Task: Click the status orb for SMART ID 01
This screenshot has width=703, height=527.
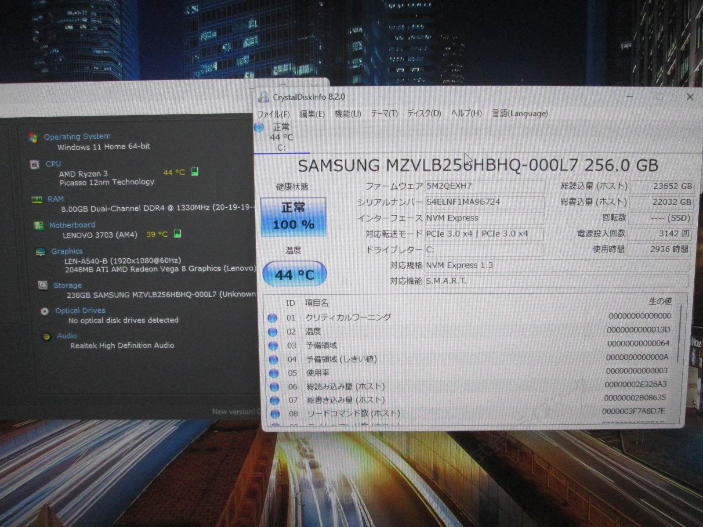Action: point(272,318)
